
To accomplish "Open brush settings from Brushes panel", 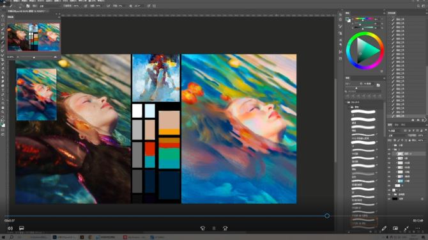I will click(378, 85).
